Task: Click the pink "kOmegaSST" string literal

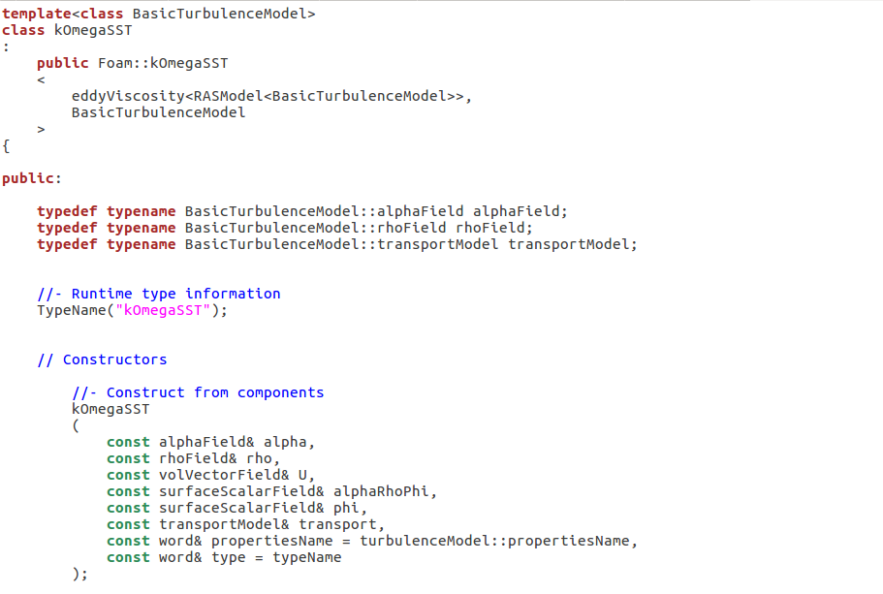Action: tap(167, 310)
